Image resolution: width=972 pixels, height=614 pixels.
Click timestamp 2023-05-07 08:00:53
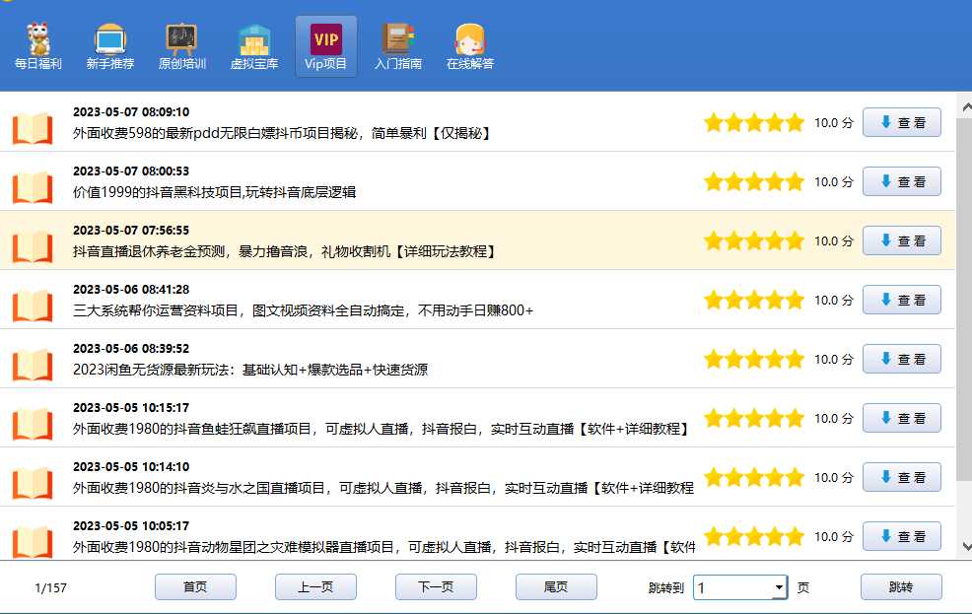[131, 171]
